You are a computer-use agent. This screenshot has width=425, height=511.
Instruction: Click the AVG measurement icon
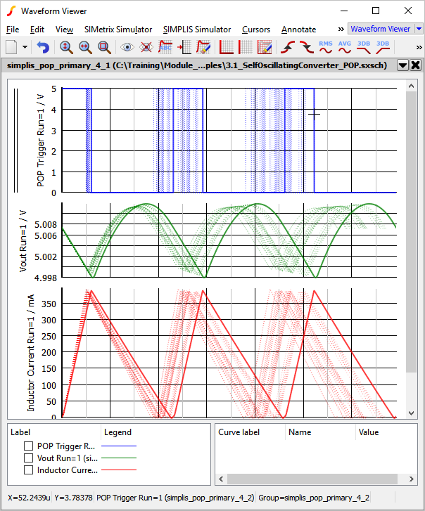(x=345, y=47)
